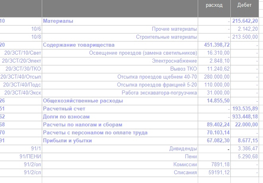
Task: Click the 'Материалы' row name
Action: (x=58, y=21)
